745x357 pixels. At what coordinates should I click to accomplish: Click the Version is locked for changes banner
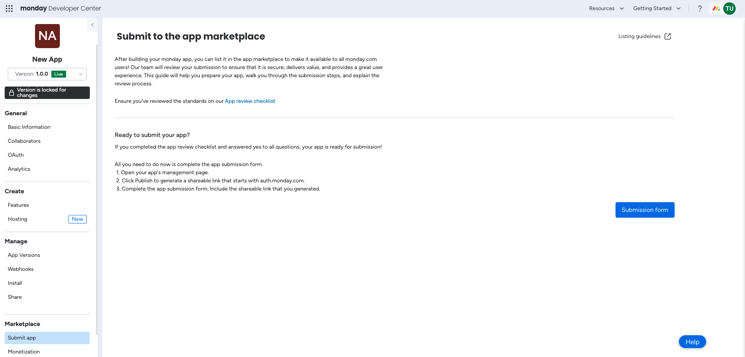tap(47, 93)
